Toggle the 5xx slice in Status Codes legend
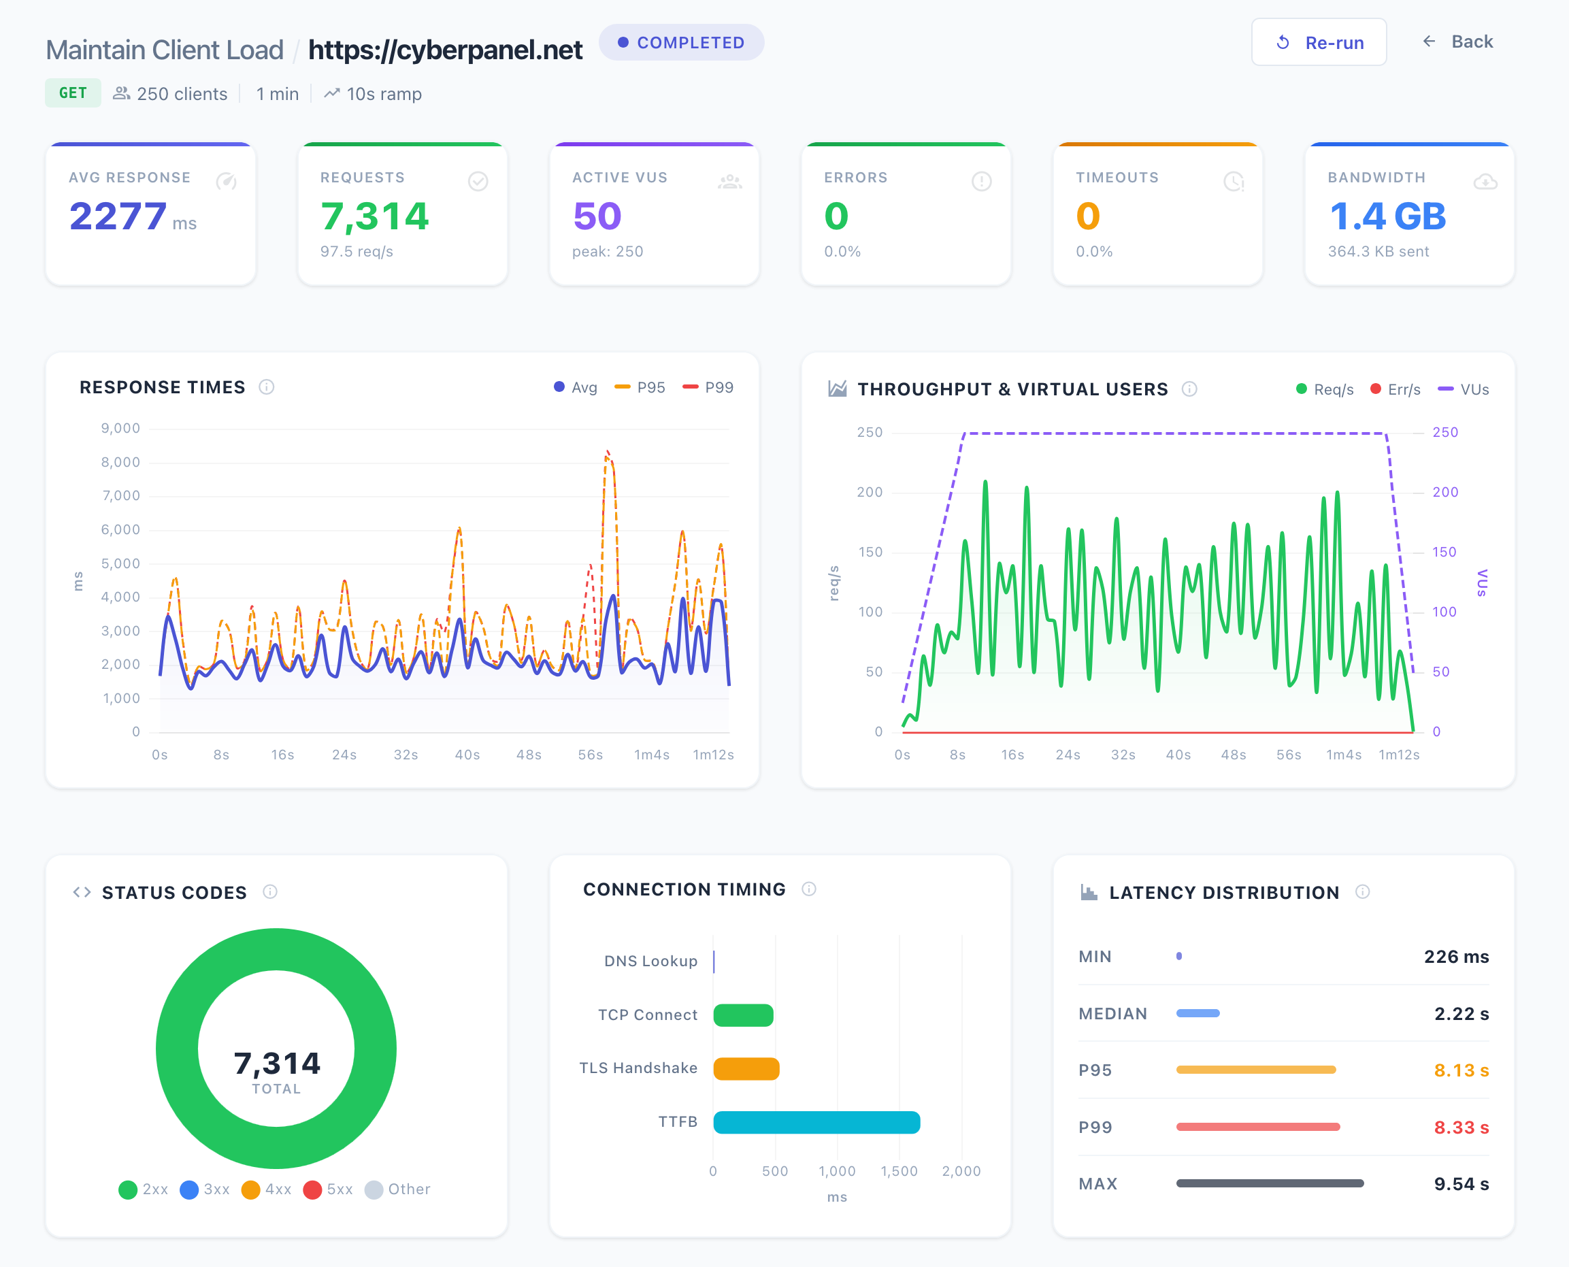 click(x=329, y=1189)
